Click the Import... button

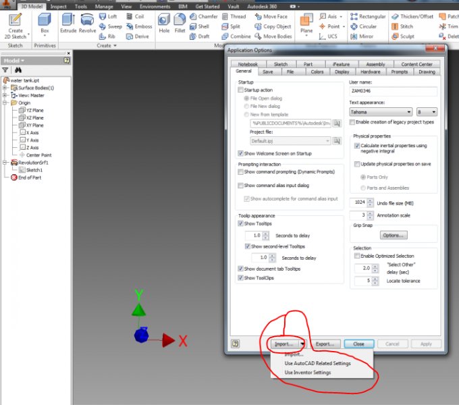[x=283, y=344]
